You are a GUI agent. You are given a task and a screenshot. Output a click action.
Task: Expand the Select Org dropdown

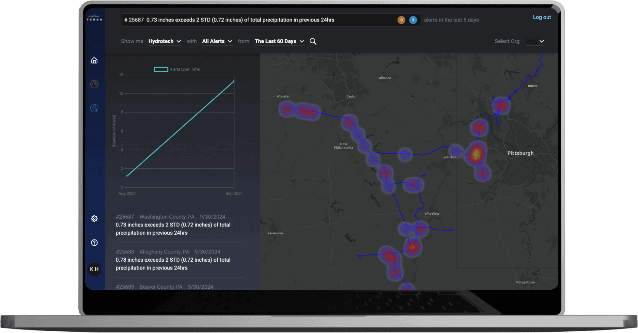point(535,41)
